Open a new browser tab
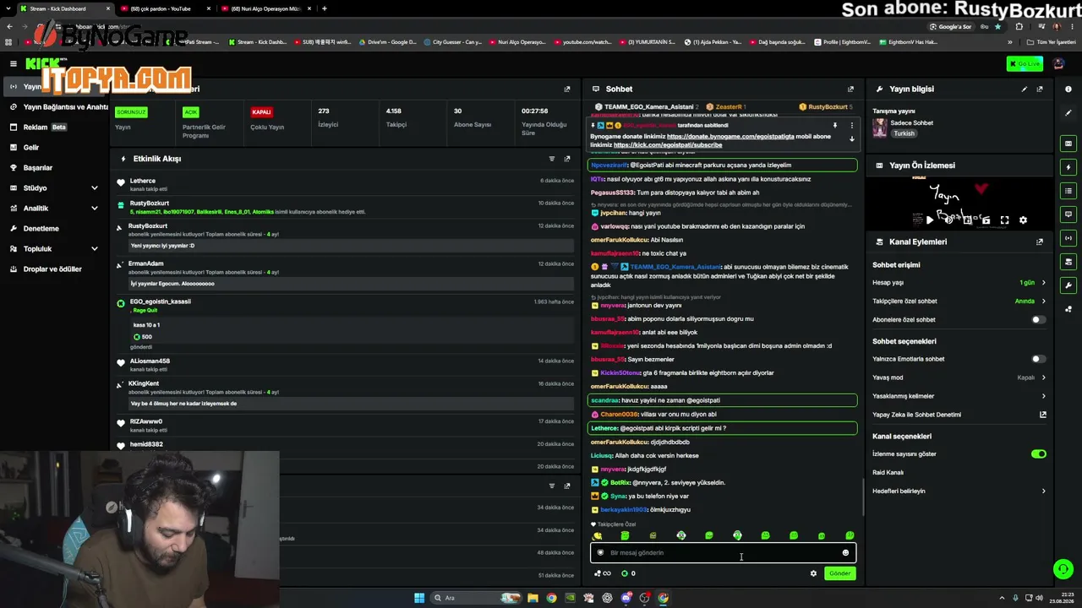This screenshot has height=608, width=1082. 325,8
